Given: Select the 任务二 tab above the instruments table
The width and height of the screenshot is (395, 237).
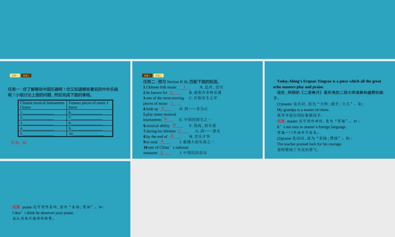Looking at the screenshot, I should click(26, 75).
